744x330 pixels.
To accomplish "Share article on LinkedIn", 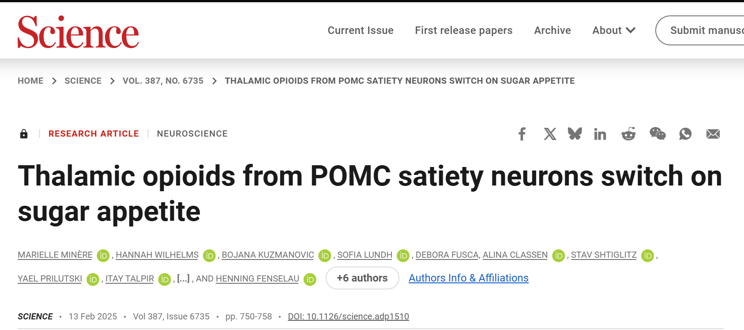I will click(x=600, y=134).
